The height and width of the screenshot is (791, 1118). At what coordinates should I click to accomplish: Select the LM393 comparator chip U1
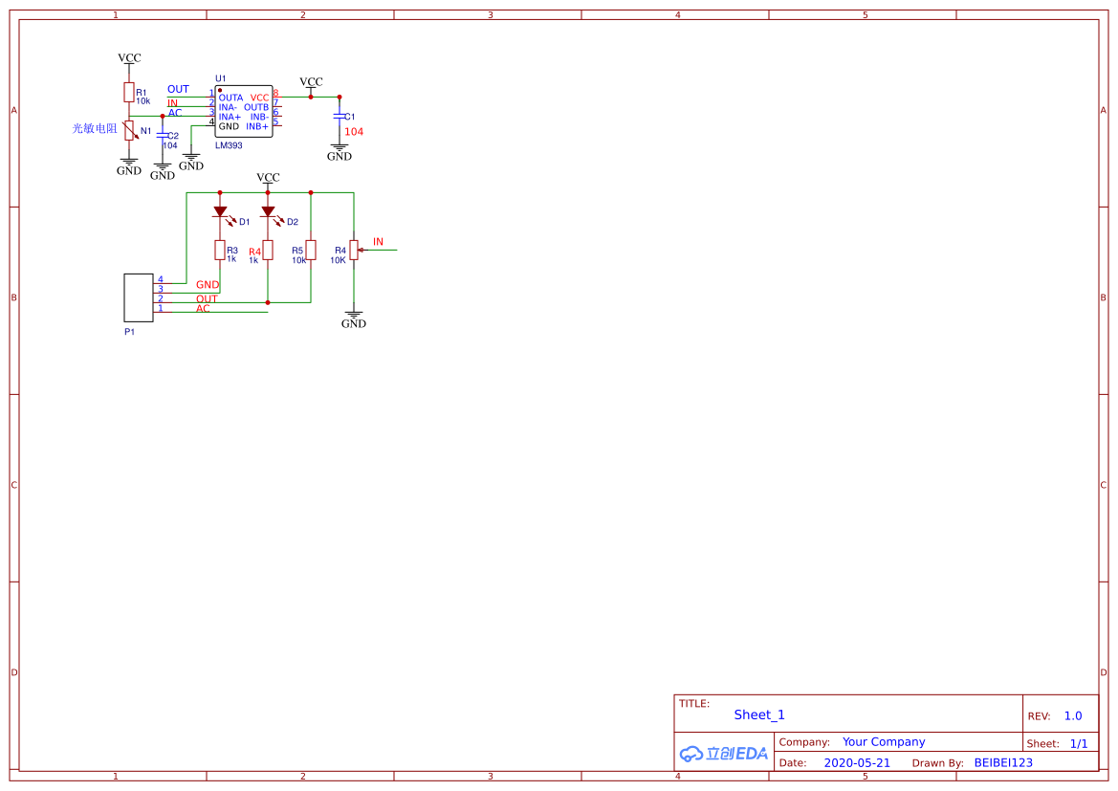click(243, 113)
